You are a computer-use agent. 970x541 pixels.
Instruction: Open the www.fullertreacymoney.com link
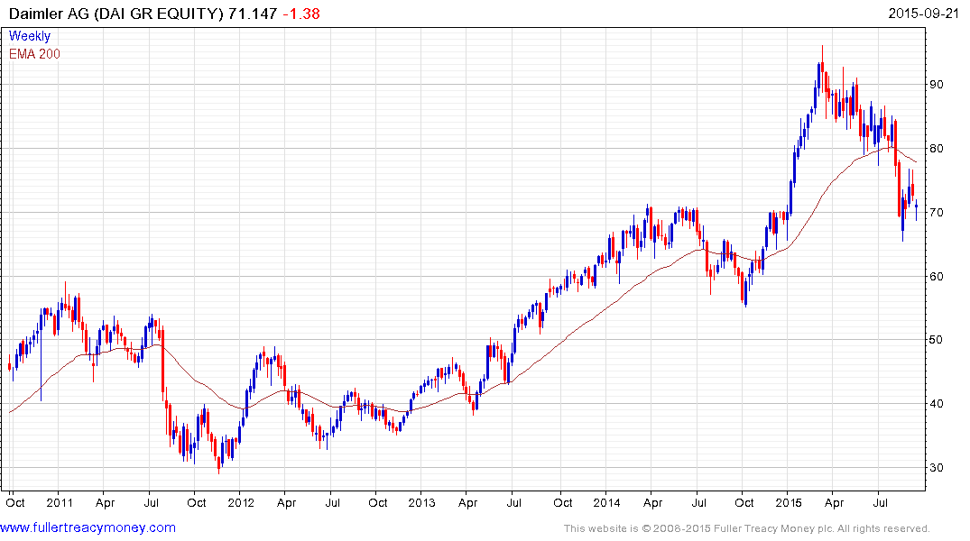(x=88, y=527)
